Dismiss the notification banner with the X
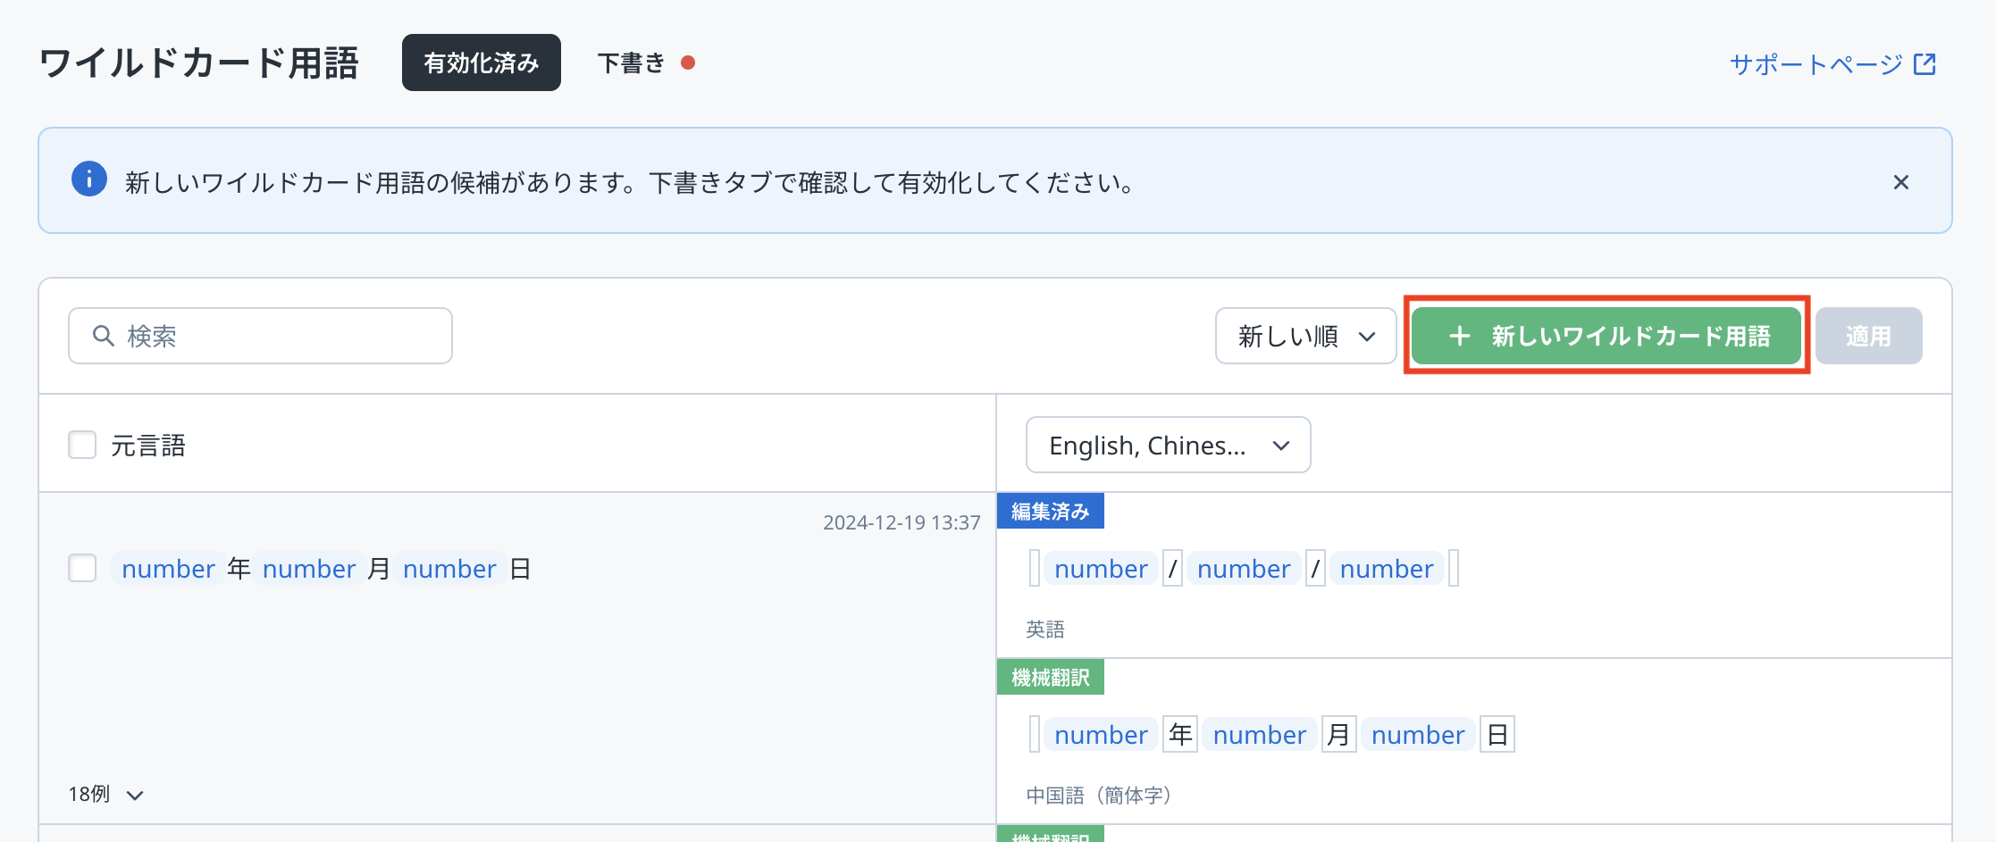1996x842 pixels. click(1900, 182)
